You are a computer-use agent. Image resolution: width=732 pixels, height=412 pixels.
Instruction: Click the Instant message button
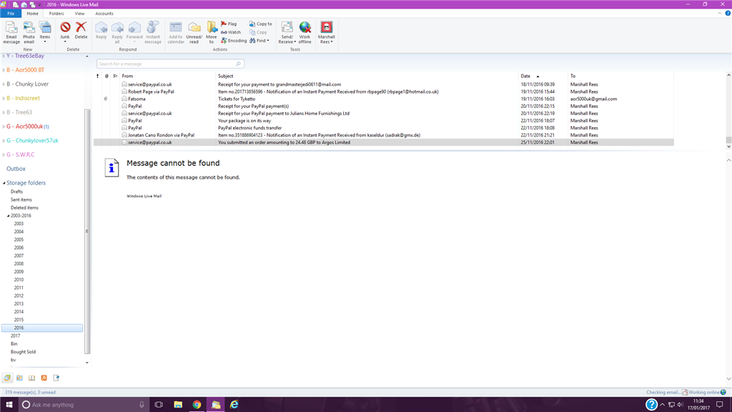pyautogui.click(x=153, y=33)
